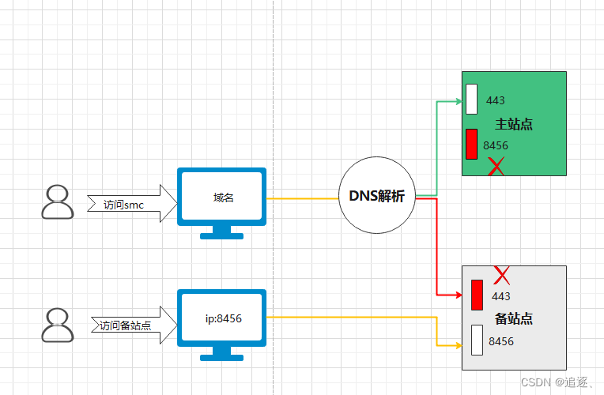
Task: Click the 访问smc arrow shape
Action: 132,203
